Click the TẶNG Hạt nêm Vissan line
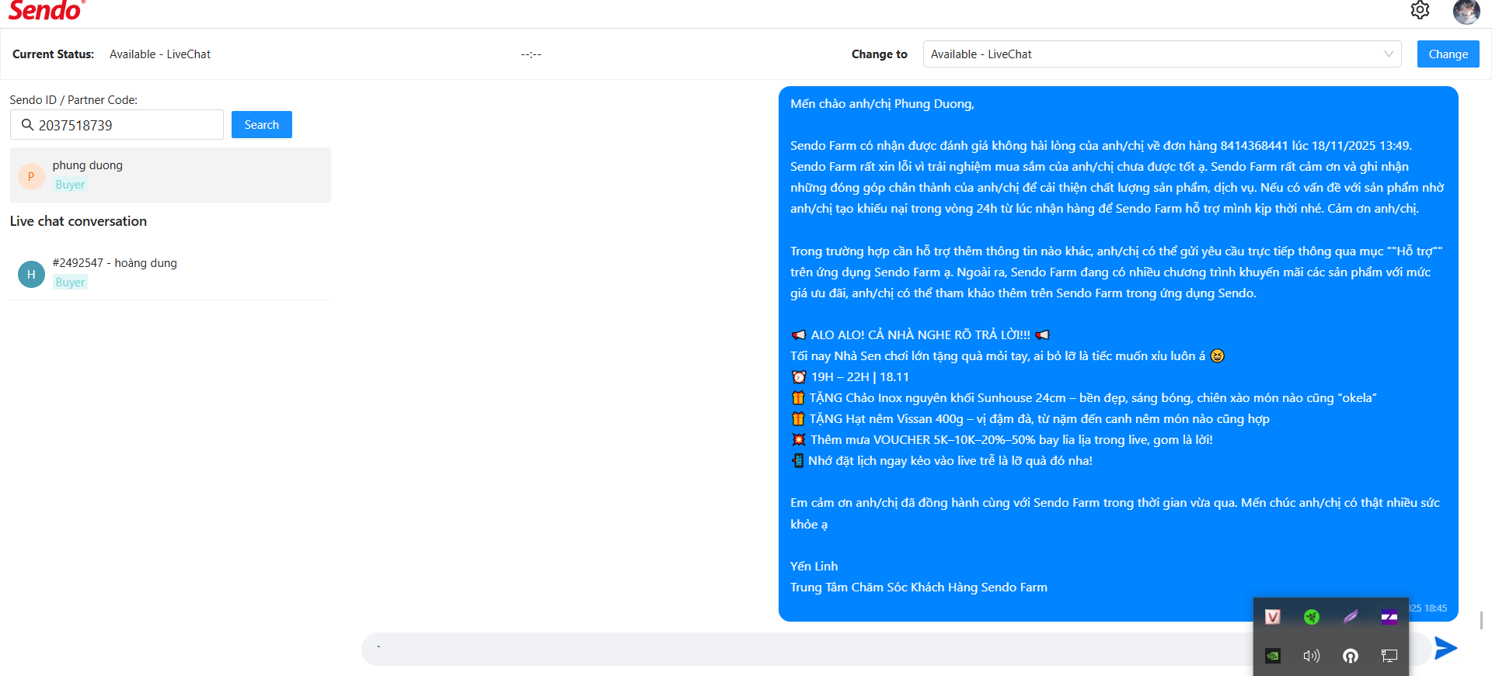The height and width of the screenshot is (676, 1492). click(x=1030, y=419)
